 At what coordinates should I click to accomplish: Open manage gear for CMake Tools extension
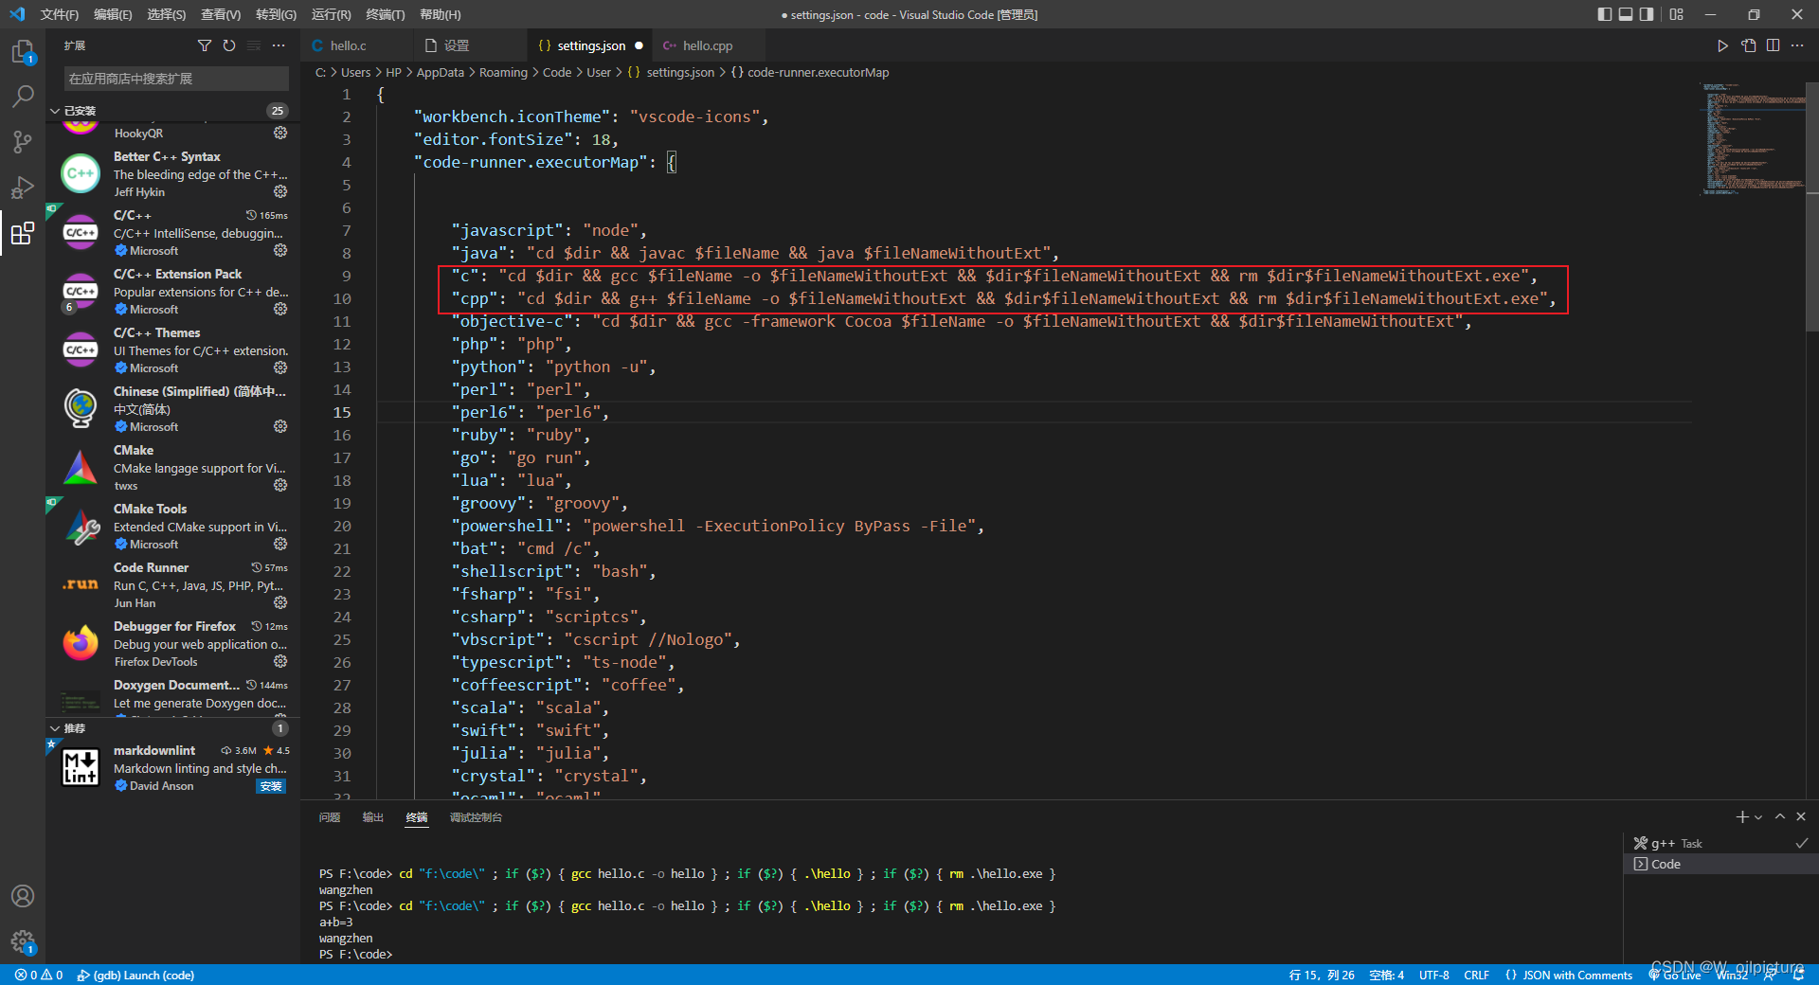point(280,544)
